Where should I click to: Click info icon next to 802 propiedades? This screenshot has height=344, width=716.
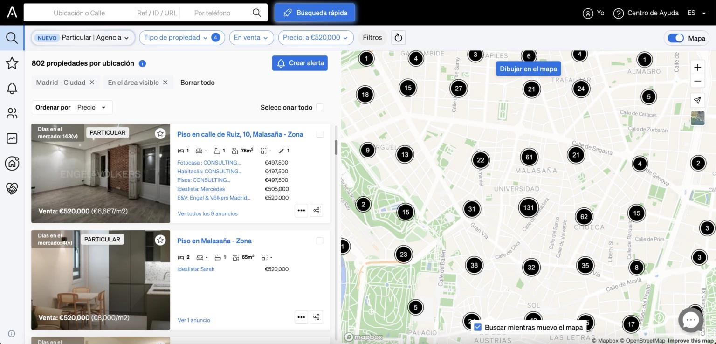point(143,63)
